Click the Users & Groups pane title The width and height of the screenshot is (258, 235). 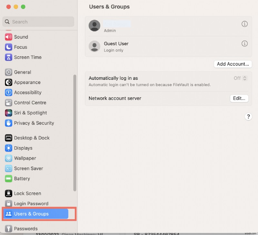click(109, 6)
